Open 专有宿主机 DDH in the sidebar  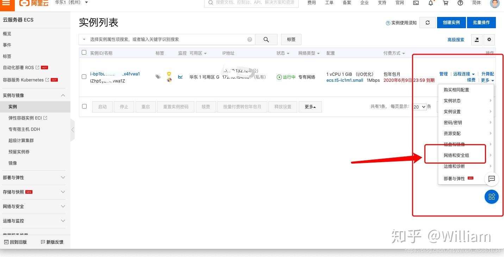point(24,129)
